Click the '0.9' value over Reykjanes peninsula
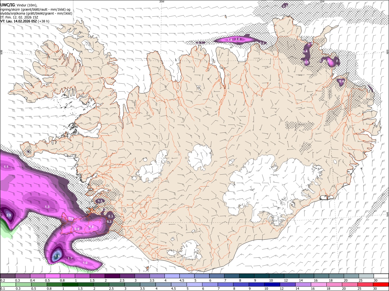This screenshot has height=291, width=389. [x=77, y=229]
